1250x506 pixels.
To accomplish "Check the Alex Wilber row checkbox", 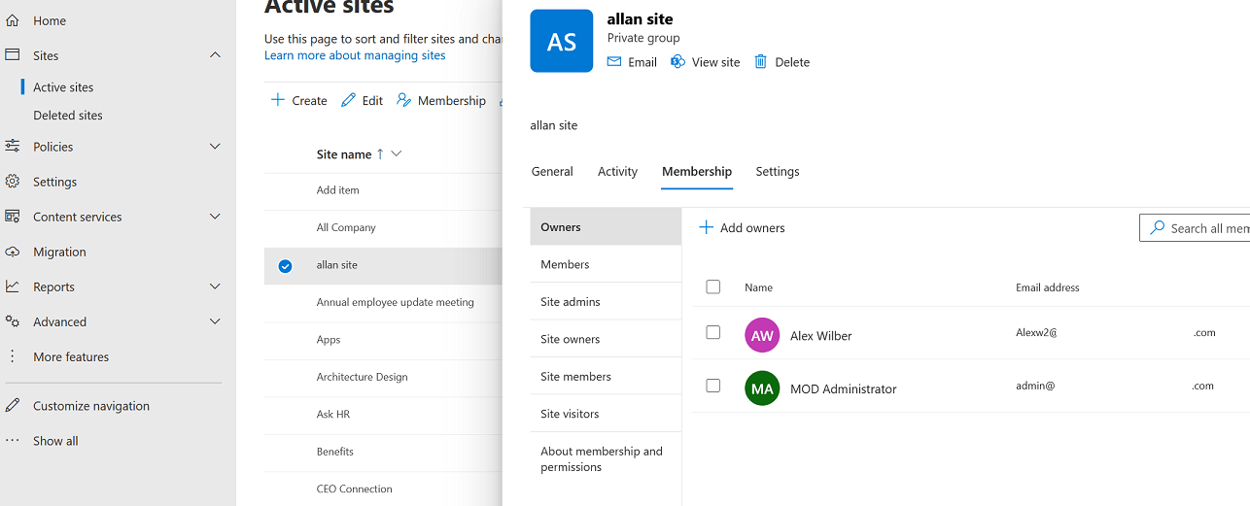I will [x=713, y=332].
